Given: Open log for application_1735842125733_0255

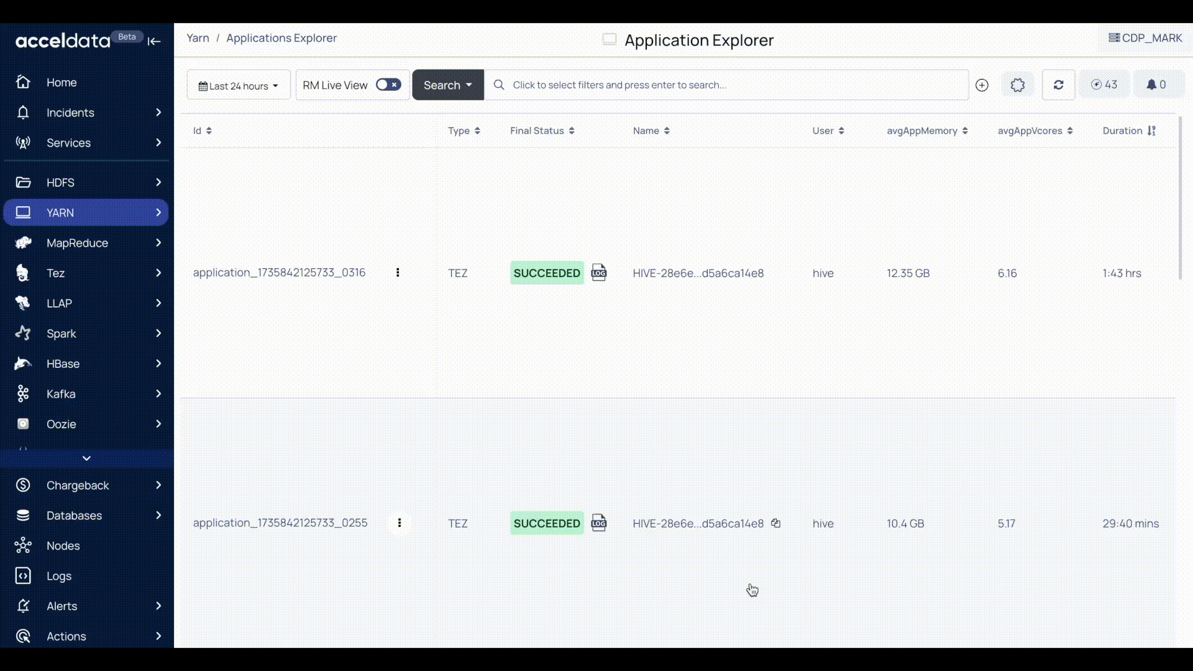Looking at the screenshot, I should [598, 523].
